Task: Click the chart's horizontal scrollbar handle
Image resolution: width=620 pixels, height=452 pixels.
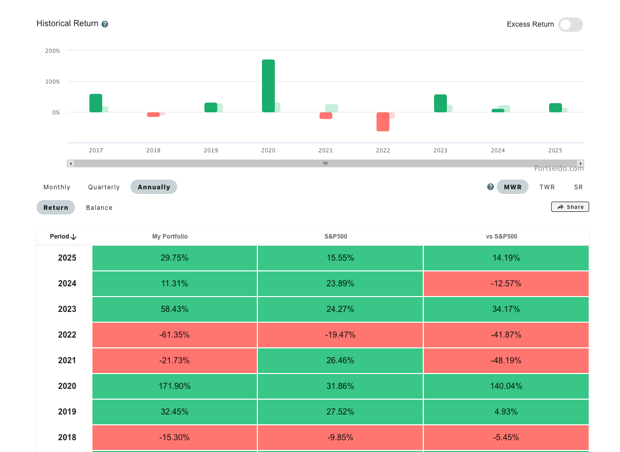Action: point(325,164)
